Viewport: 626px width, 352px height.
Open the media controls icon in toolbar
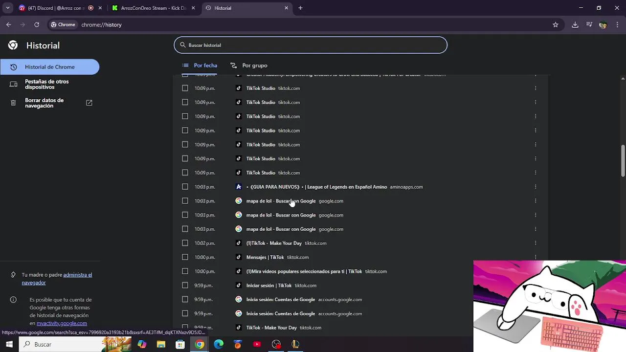click(589, 24)
